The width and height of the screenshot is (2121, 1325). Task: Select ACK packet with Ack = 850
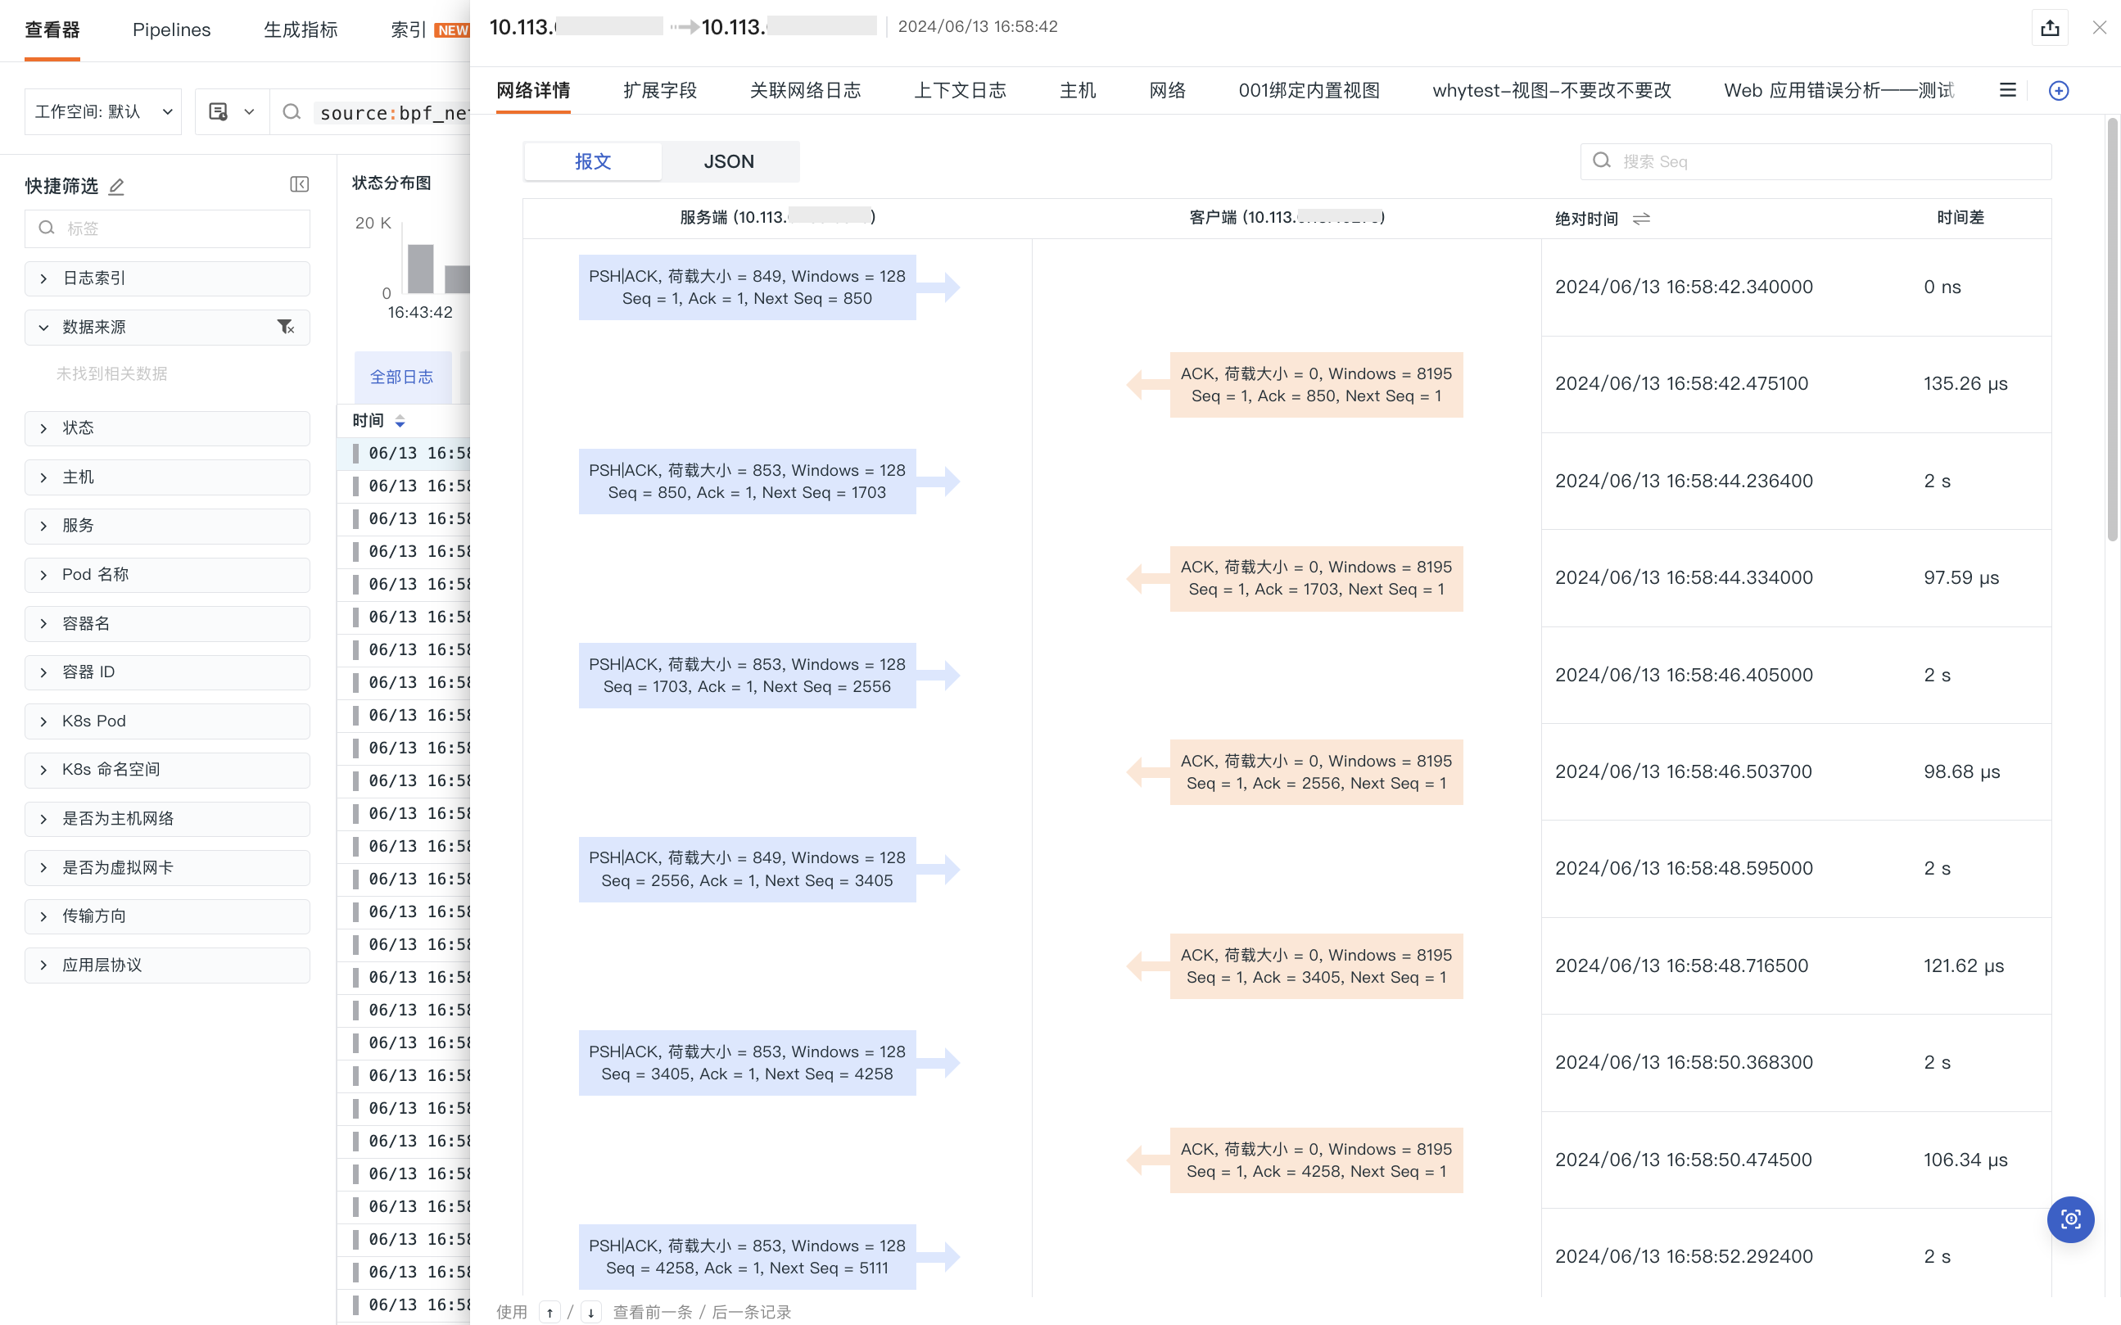[1316, 385]
